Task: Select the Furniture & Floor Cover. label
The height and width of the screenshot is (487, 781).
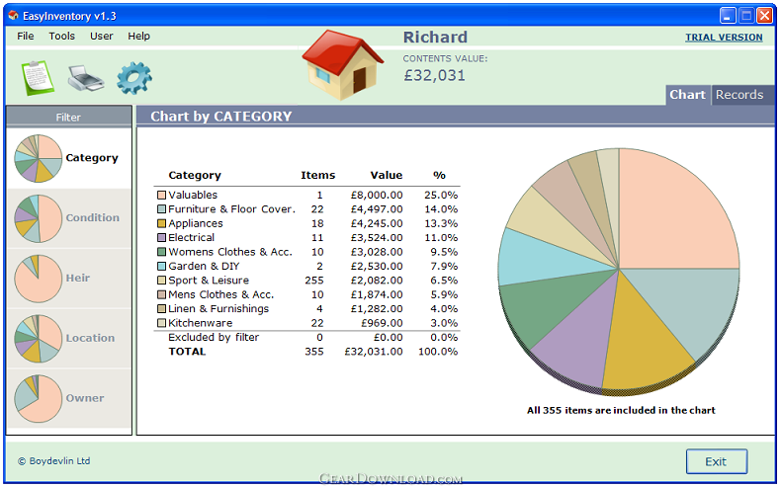Action: point(231,209)
